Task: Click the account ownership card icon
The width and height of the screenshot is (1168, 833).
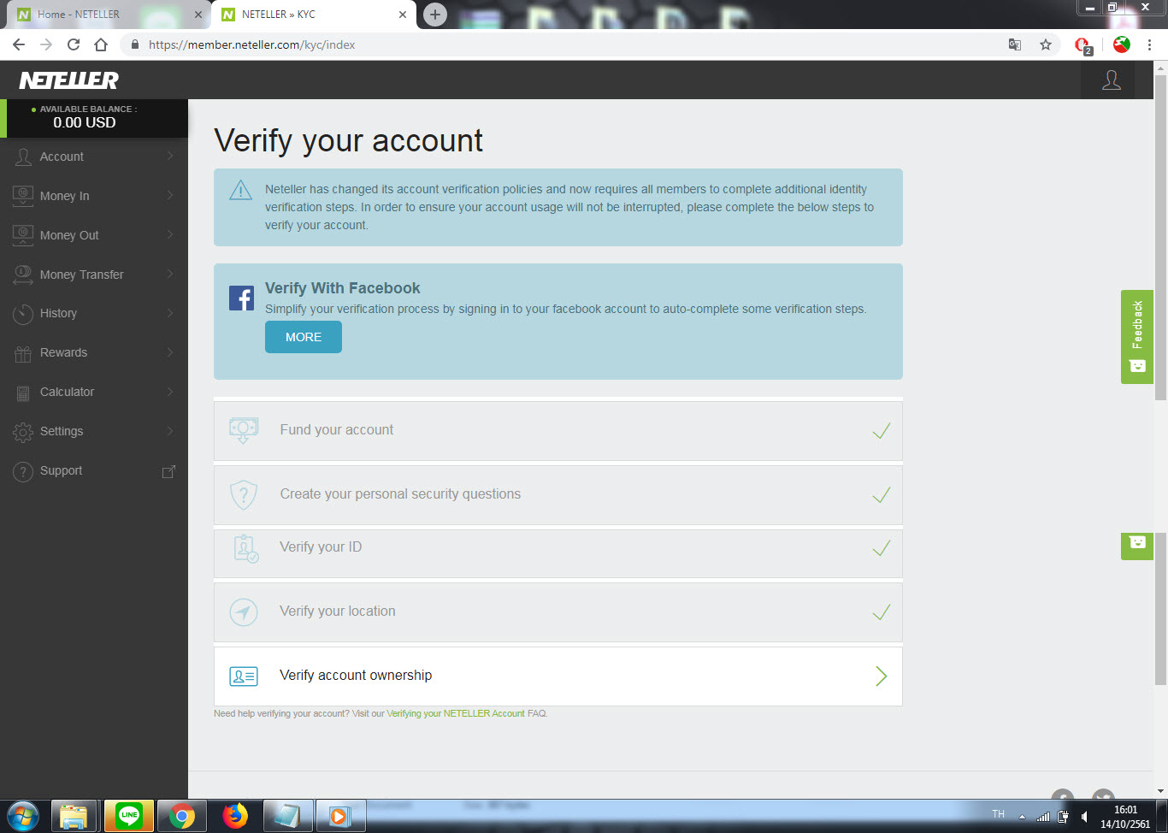Action: pos(244,676)
